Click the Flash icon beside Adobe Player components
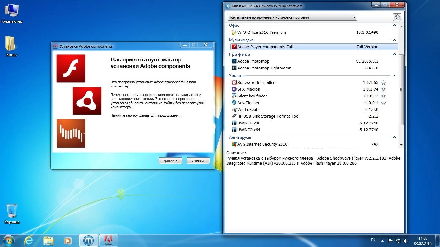 (x=234, y=47)
